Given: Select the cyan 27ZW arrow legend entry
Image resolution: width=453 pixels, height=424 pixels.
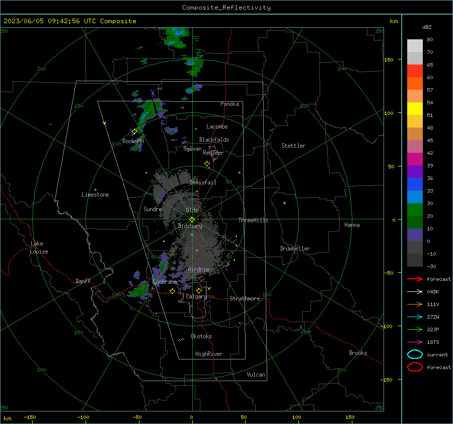Looking at the screenshot, I should point(415,317).
